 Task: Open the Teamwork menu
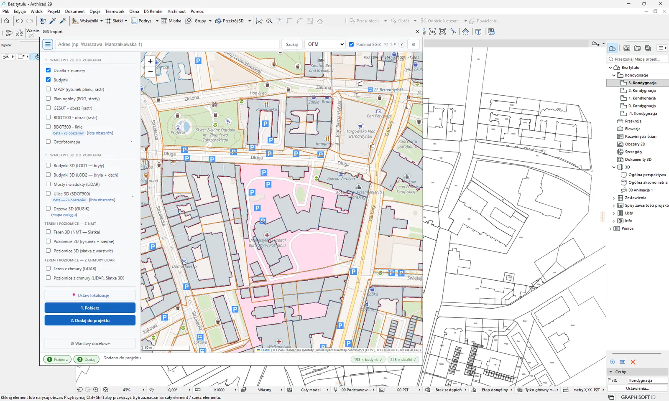tap(115, 11)
